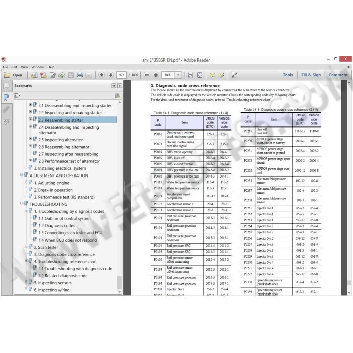353x353 pixels.
Task: Open the Fill & Sign pane
Action: click(311, 75)
